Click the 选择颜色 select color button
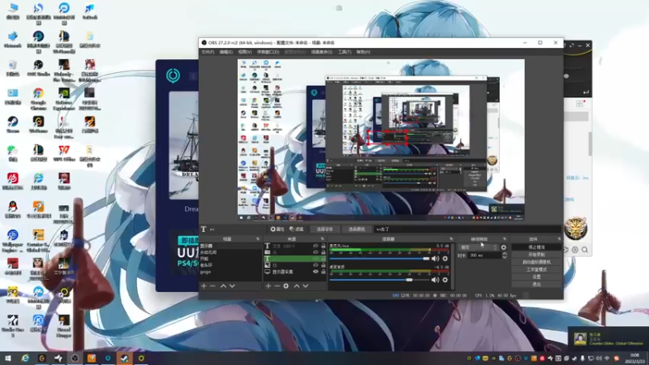The width and height of the screenshot is (649, 365). click(357, 229)
